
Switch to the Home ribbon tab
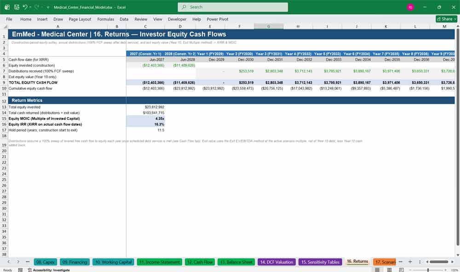coord(26,19)
